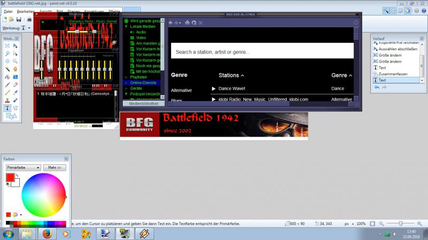This screenshot has height=240, width=428.
Task: Select the Pencil tool
Action: point(7,93)
